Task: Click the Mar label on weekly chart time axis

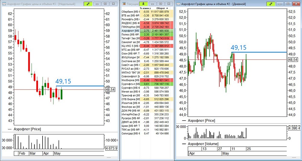Action: (x=33, y=153)
